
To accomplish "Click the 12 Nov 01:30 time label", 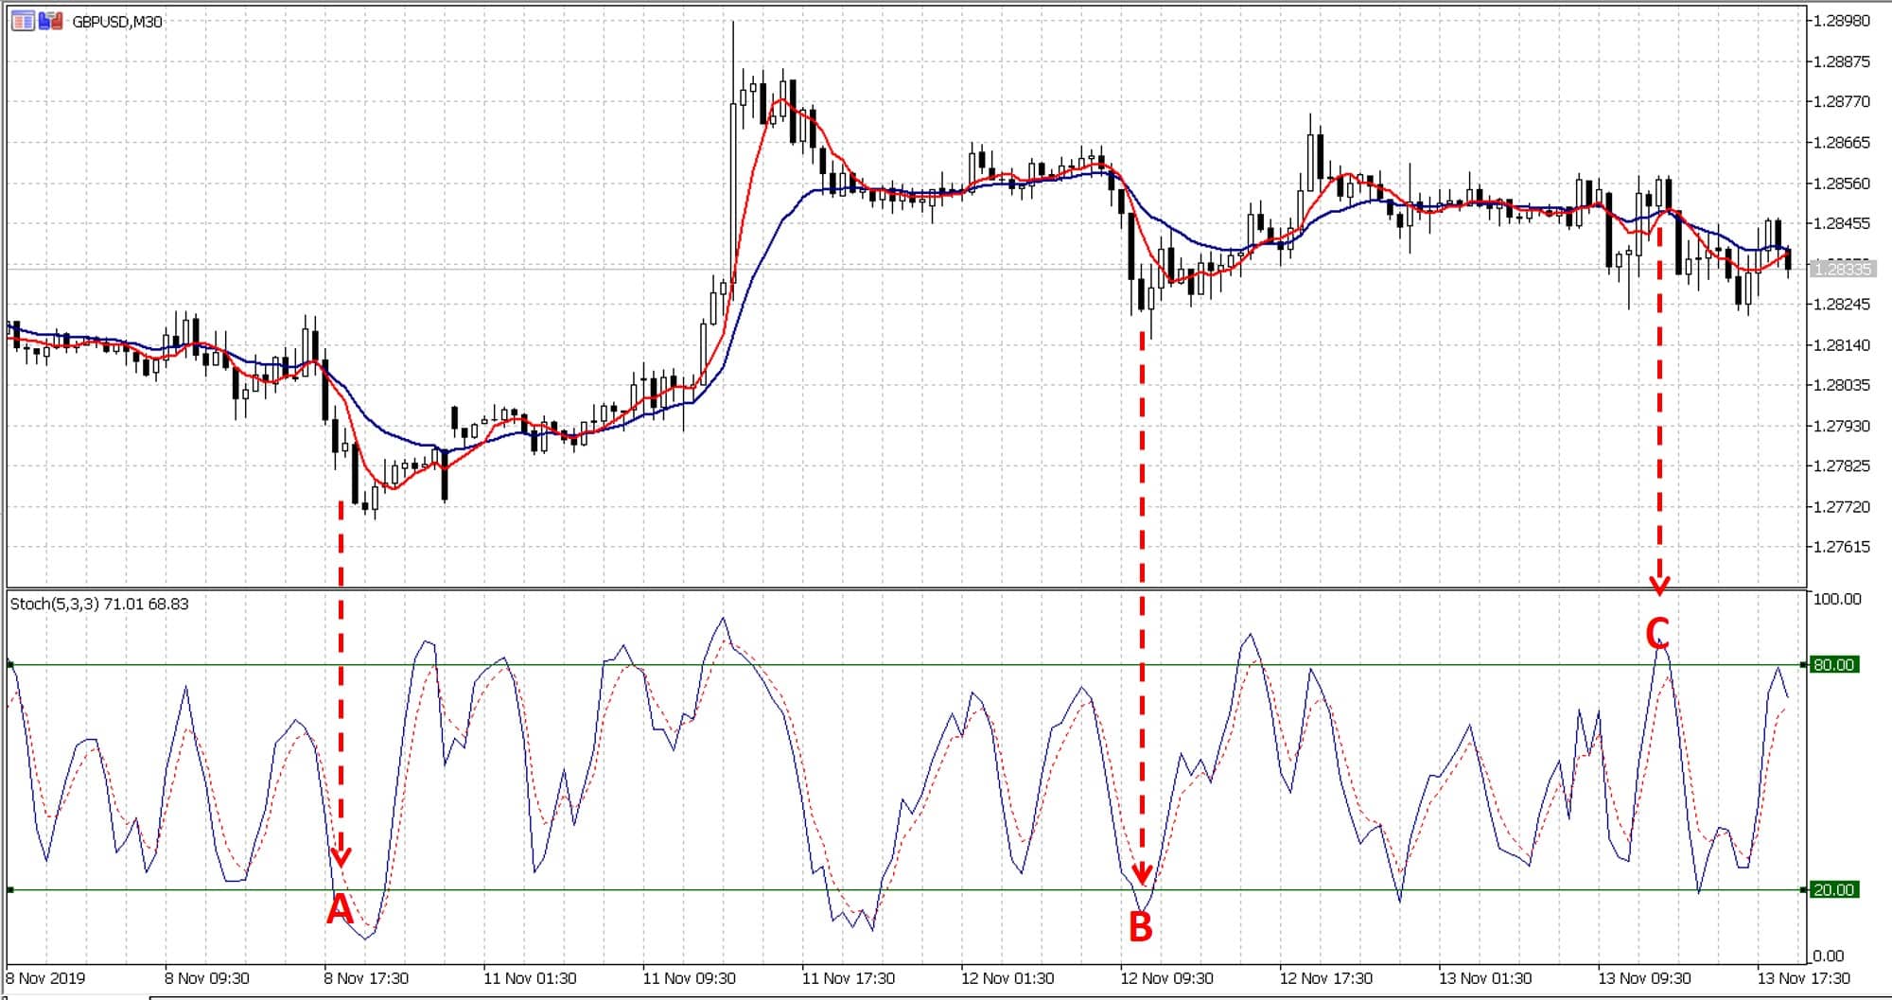I will coord(1007,978).
